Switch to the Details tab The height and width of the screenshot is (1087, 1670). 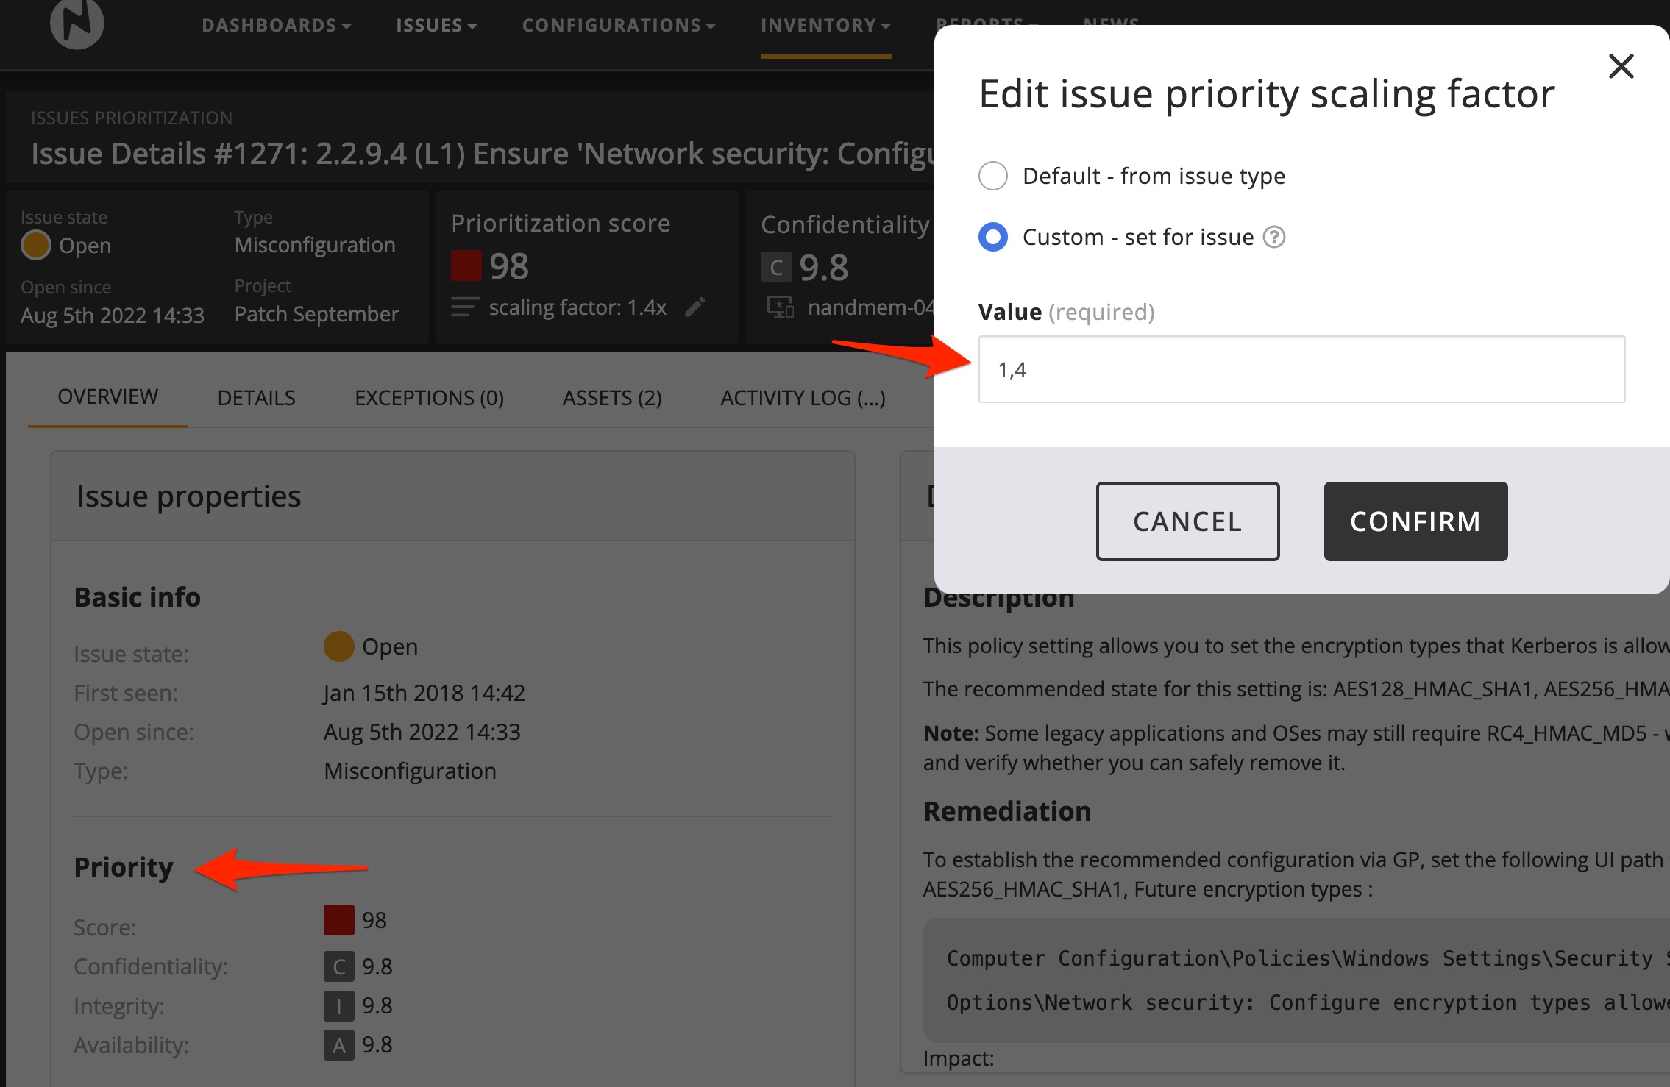point(256,398)
